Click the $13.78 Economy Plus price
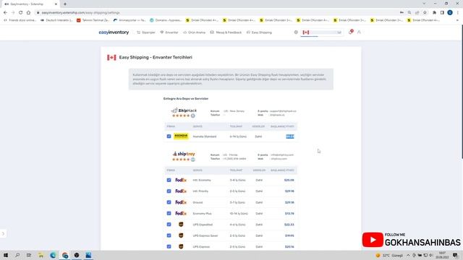The image size is (463, 260). [289, 214]
